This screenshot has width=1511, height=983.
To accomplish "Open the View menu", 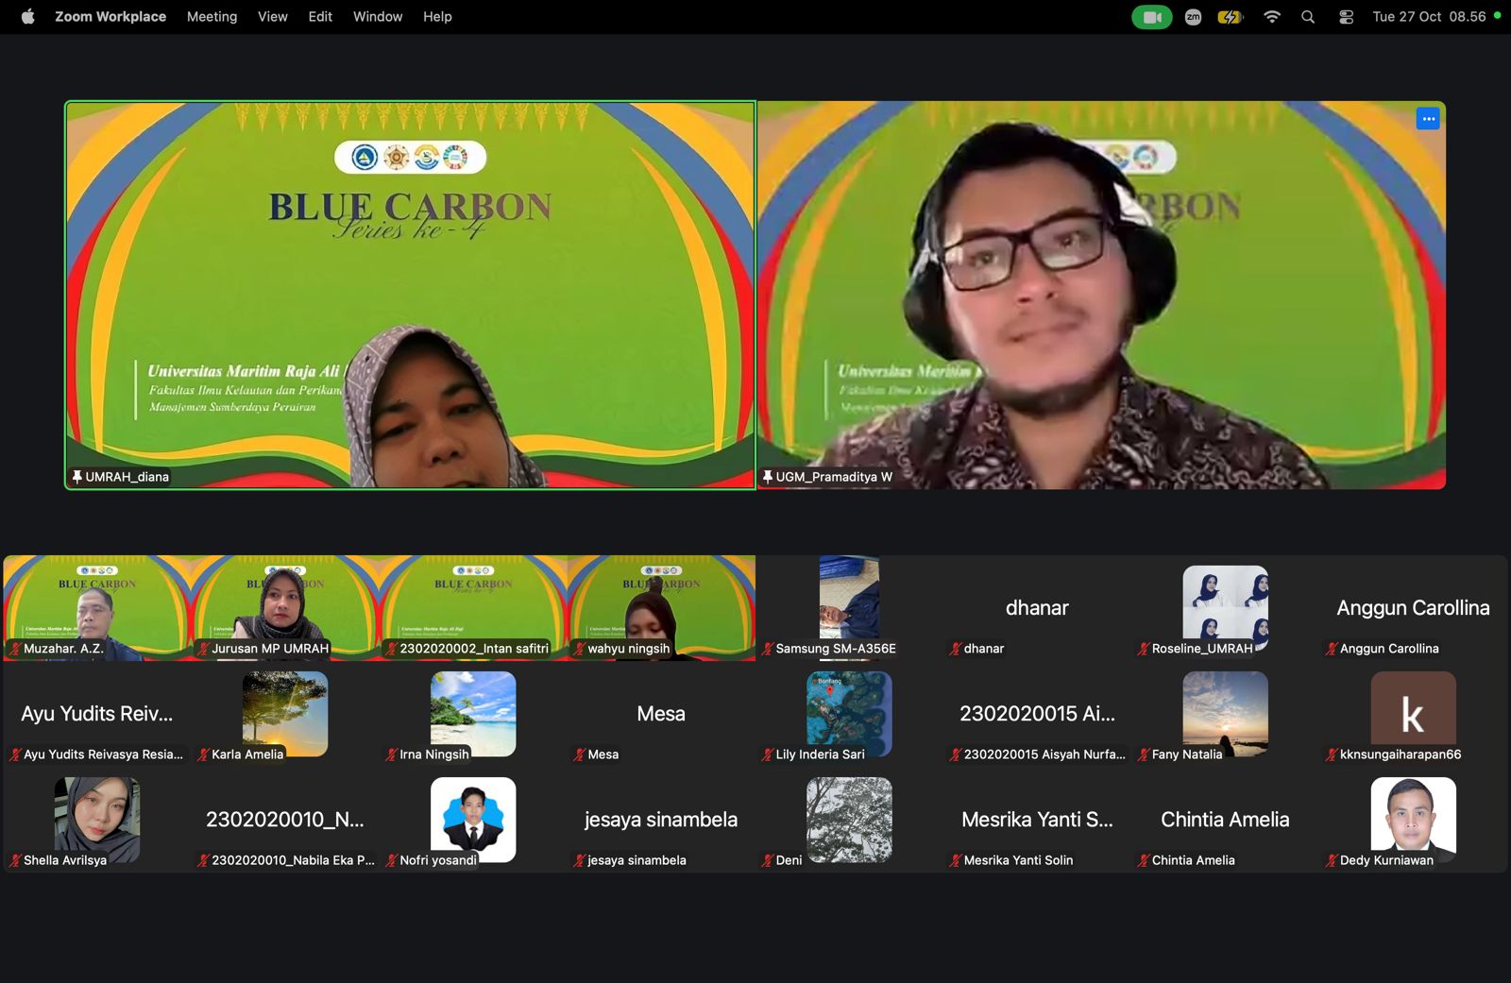I will [x=273, y=16].
